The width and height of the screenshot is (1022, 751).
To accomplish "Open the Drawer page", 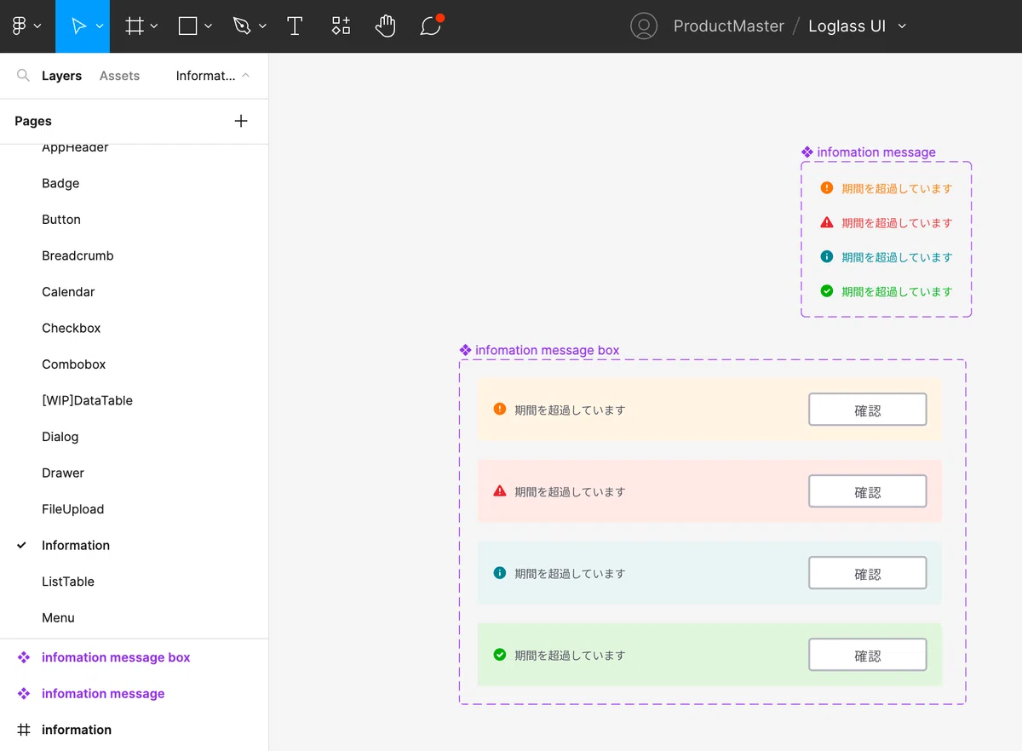I will (63, 473).
